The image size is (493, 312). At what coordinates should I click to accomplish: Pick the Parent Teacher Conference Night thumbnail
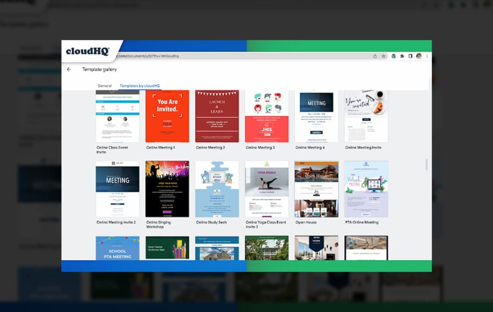coord(167,248)
